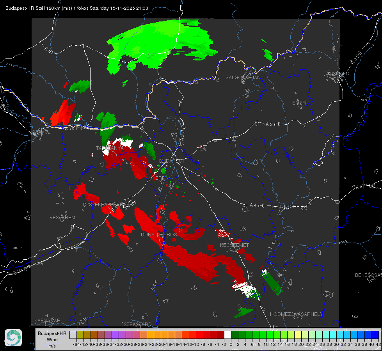The image size is (382, 351).
Task: Pick the yellow swatch between 18 and 20
Action: [x=298, y=335]
